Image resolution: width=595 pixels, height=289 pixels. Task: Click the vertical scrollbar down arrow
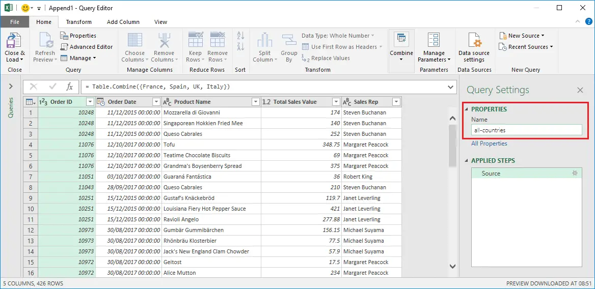pos(452,266)
